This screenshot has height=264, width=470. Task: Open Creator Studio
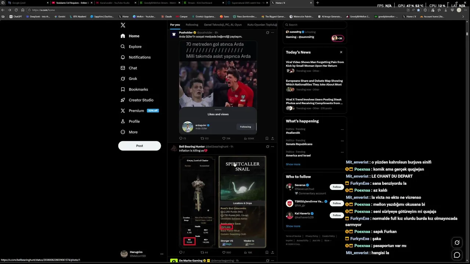(x=137, y=100)
